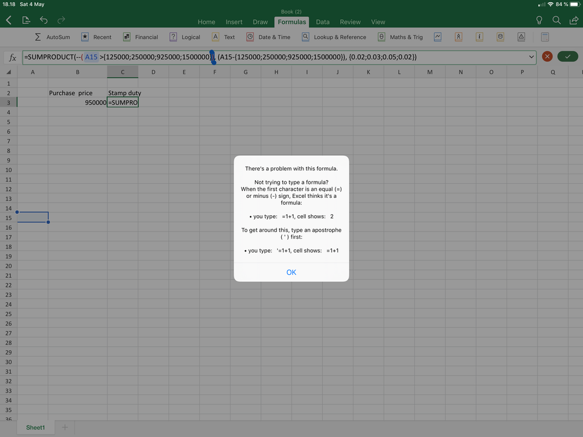This screenshot has height=437, width=583.
Task: Click the 'Stamp duty' cell
Action: (x=123, y=93)
